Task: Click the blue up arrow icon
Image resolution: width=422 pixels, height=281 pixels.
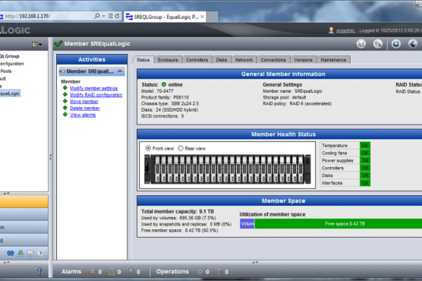Action: (40, 272)
